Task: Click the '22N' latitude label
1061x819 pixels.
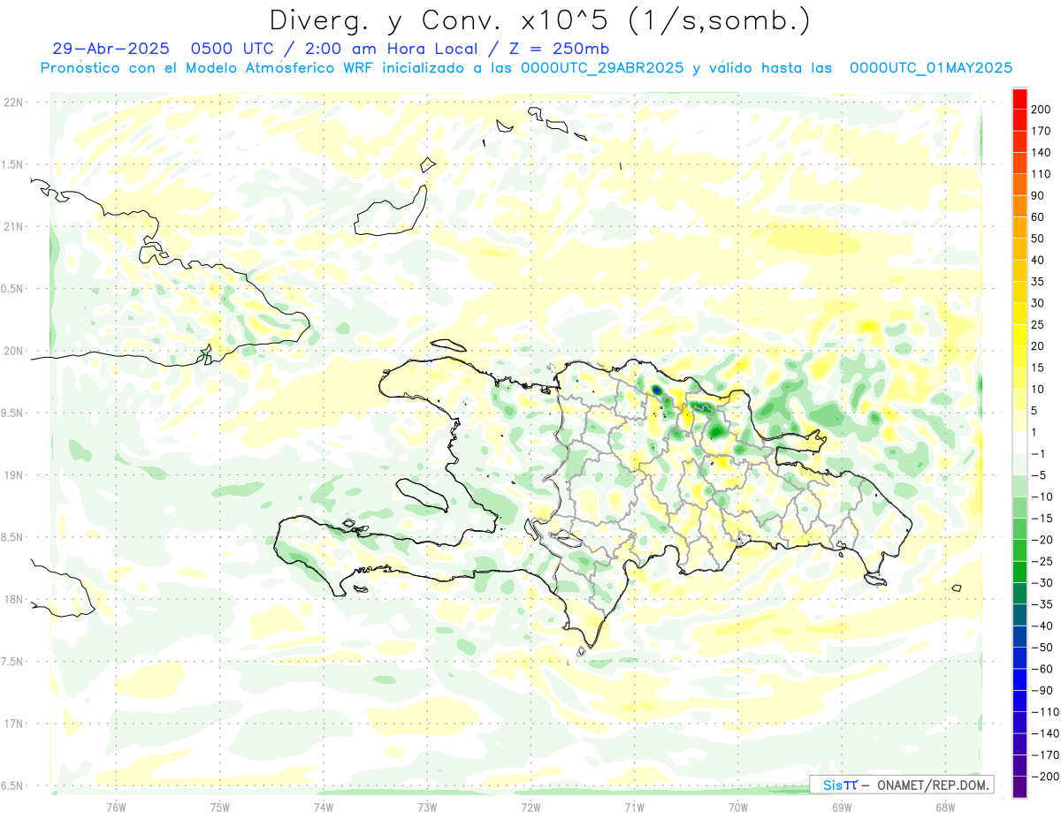Action: (12, 102)
